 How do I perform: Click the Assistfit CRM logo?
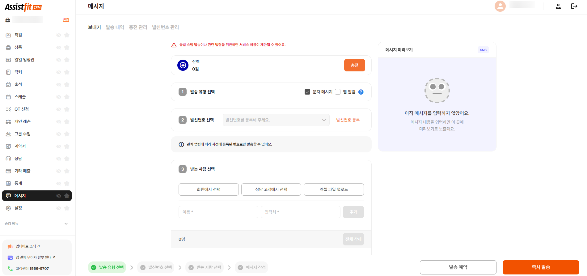pos(23,7)
